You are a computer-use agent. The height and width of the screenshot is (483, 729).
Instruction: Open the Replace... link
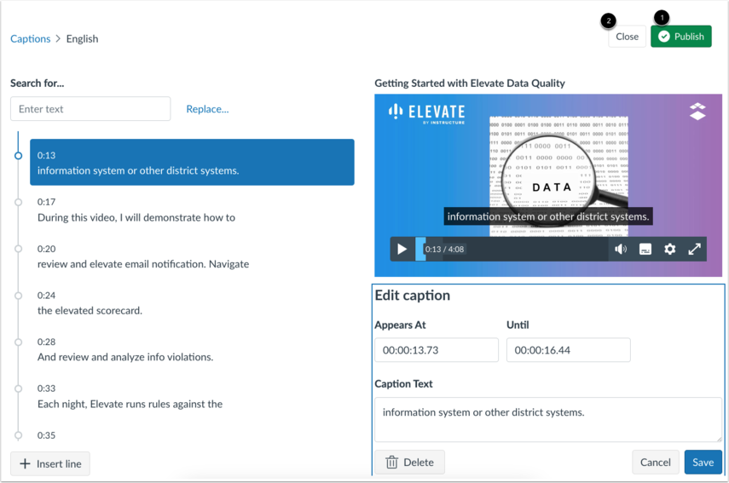pyautogui.click(x=207, y=109)
